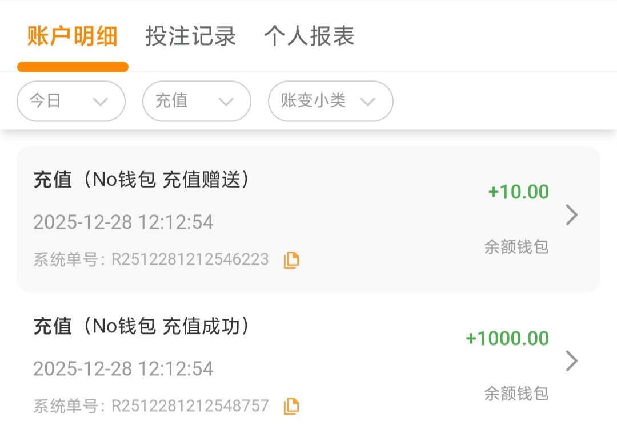Viewport: 617px width, 438px height.
Task: Click 余额钱包 label under +10.00
Action: point(516,247)
